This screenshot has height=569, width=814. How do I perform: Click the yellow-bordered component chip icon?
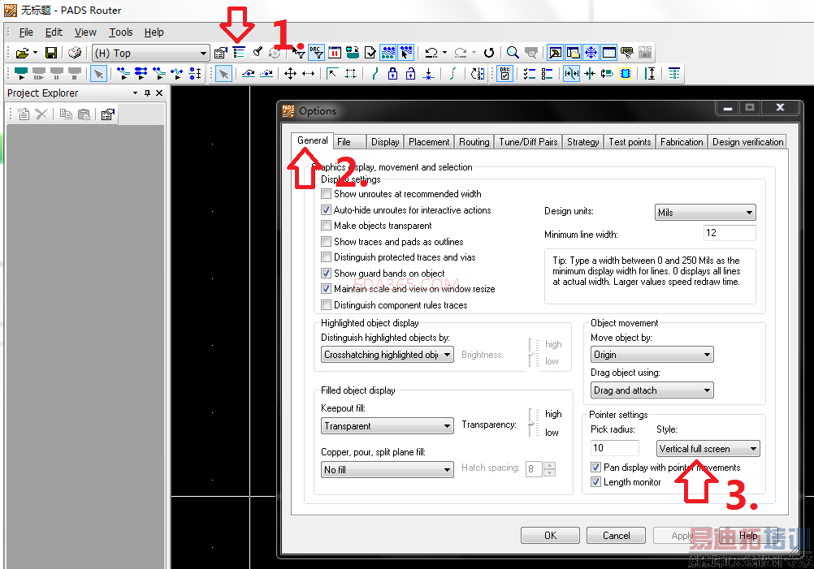(x=626, y=74)
